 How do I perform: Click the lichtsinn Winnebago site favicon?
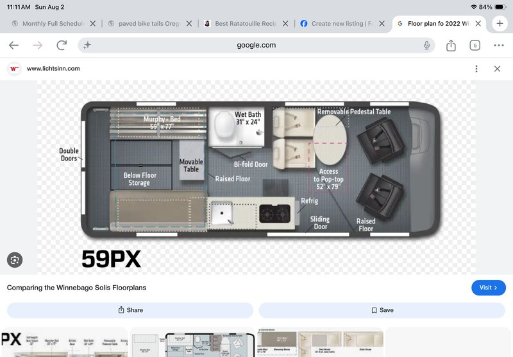tap(14, 69)
